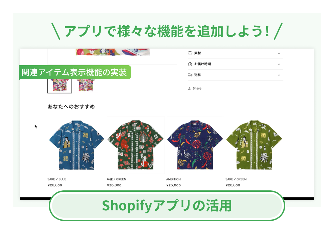Click the SAKE / GREEN product title
The width and height of the screenshot is (334, 233).
pos(236,179)
